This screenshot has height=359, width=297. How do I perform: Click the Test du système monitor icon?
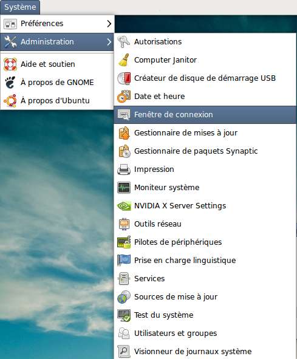tap(124, 315)
